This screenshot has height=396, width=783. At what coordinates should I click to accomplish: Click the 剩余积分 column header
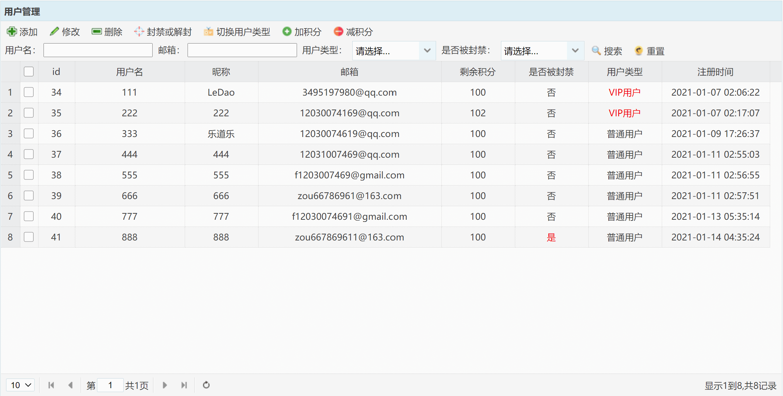pos(478,72)
